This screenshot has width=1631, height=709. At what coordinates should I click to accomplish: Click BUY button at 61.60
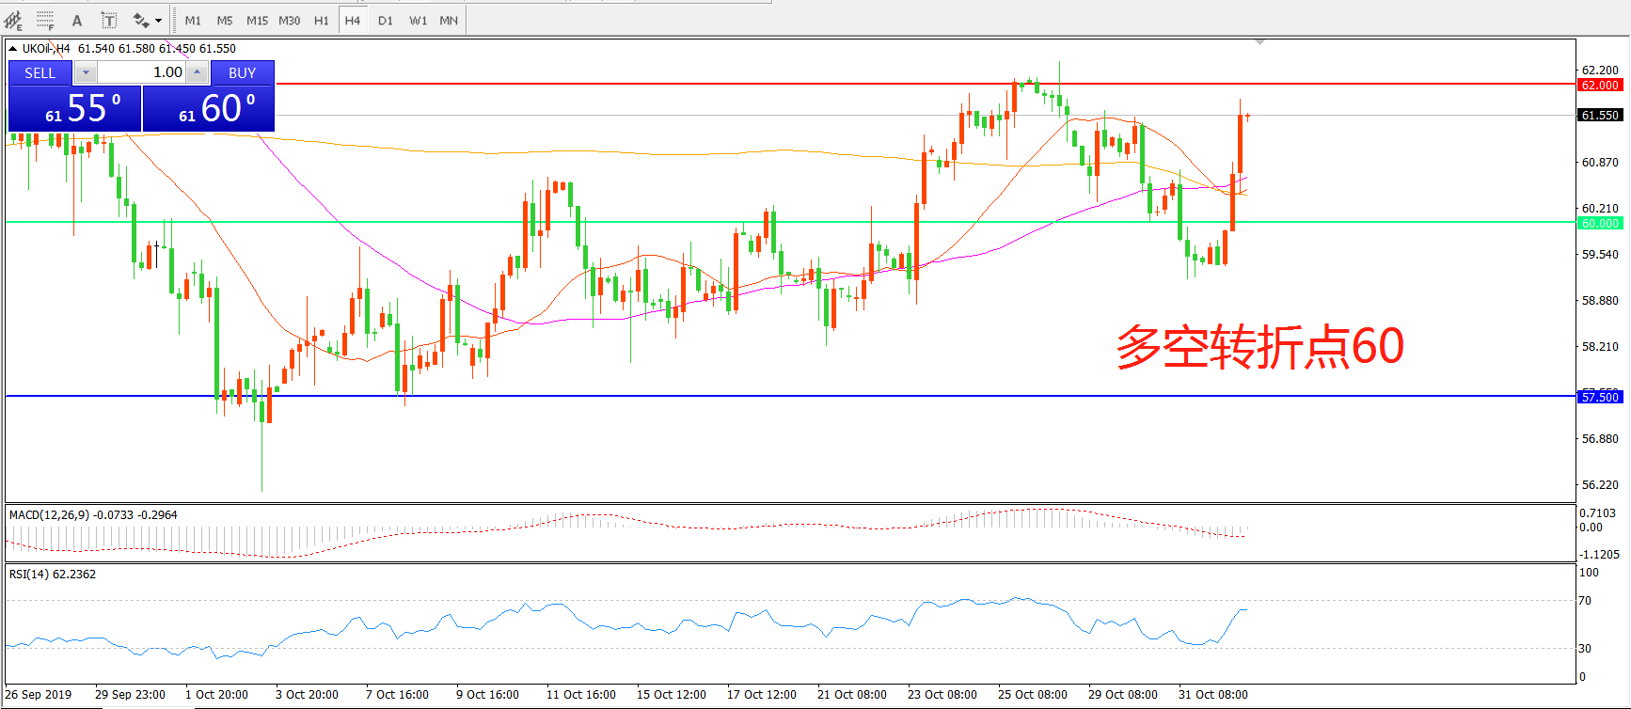[x=209, y=108]
